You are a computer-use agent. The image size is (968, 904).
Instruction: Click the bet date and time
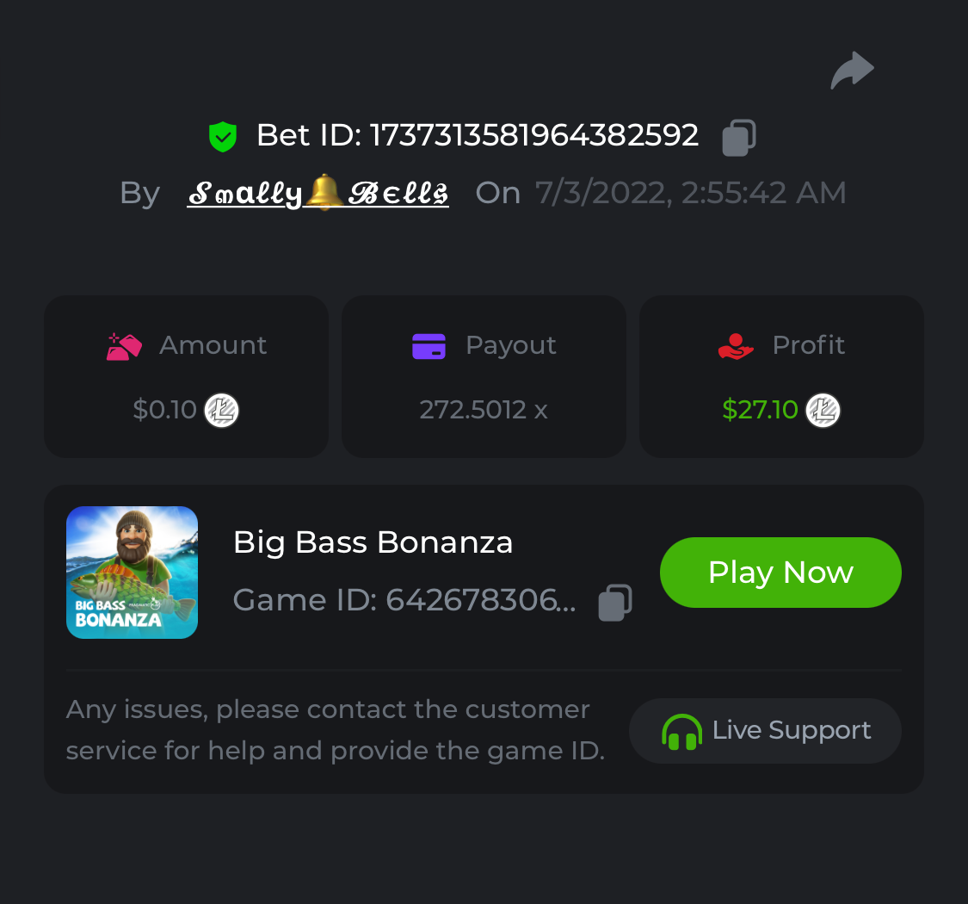690,193
